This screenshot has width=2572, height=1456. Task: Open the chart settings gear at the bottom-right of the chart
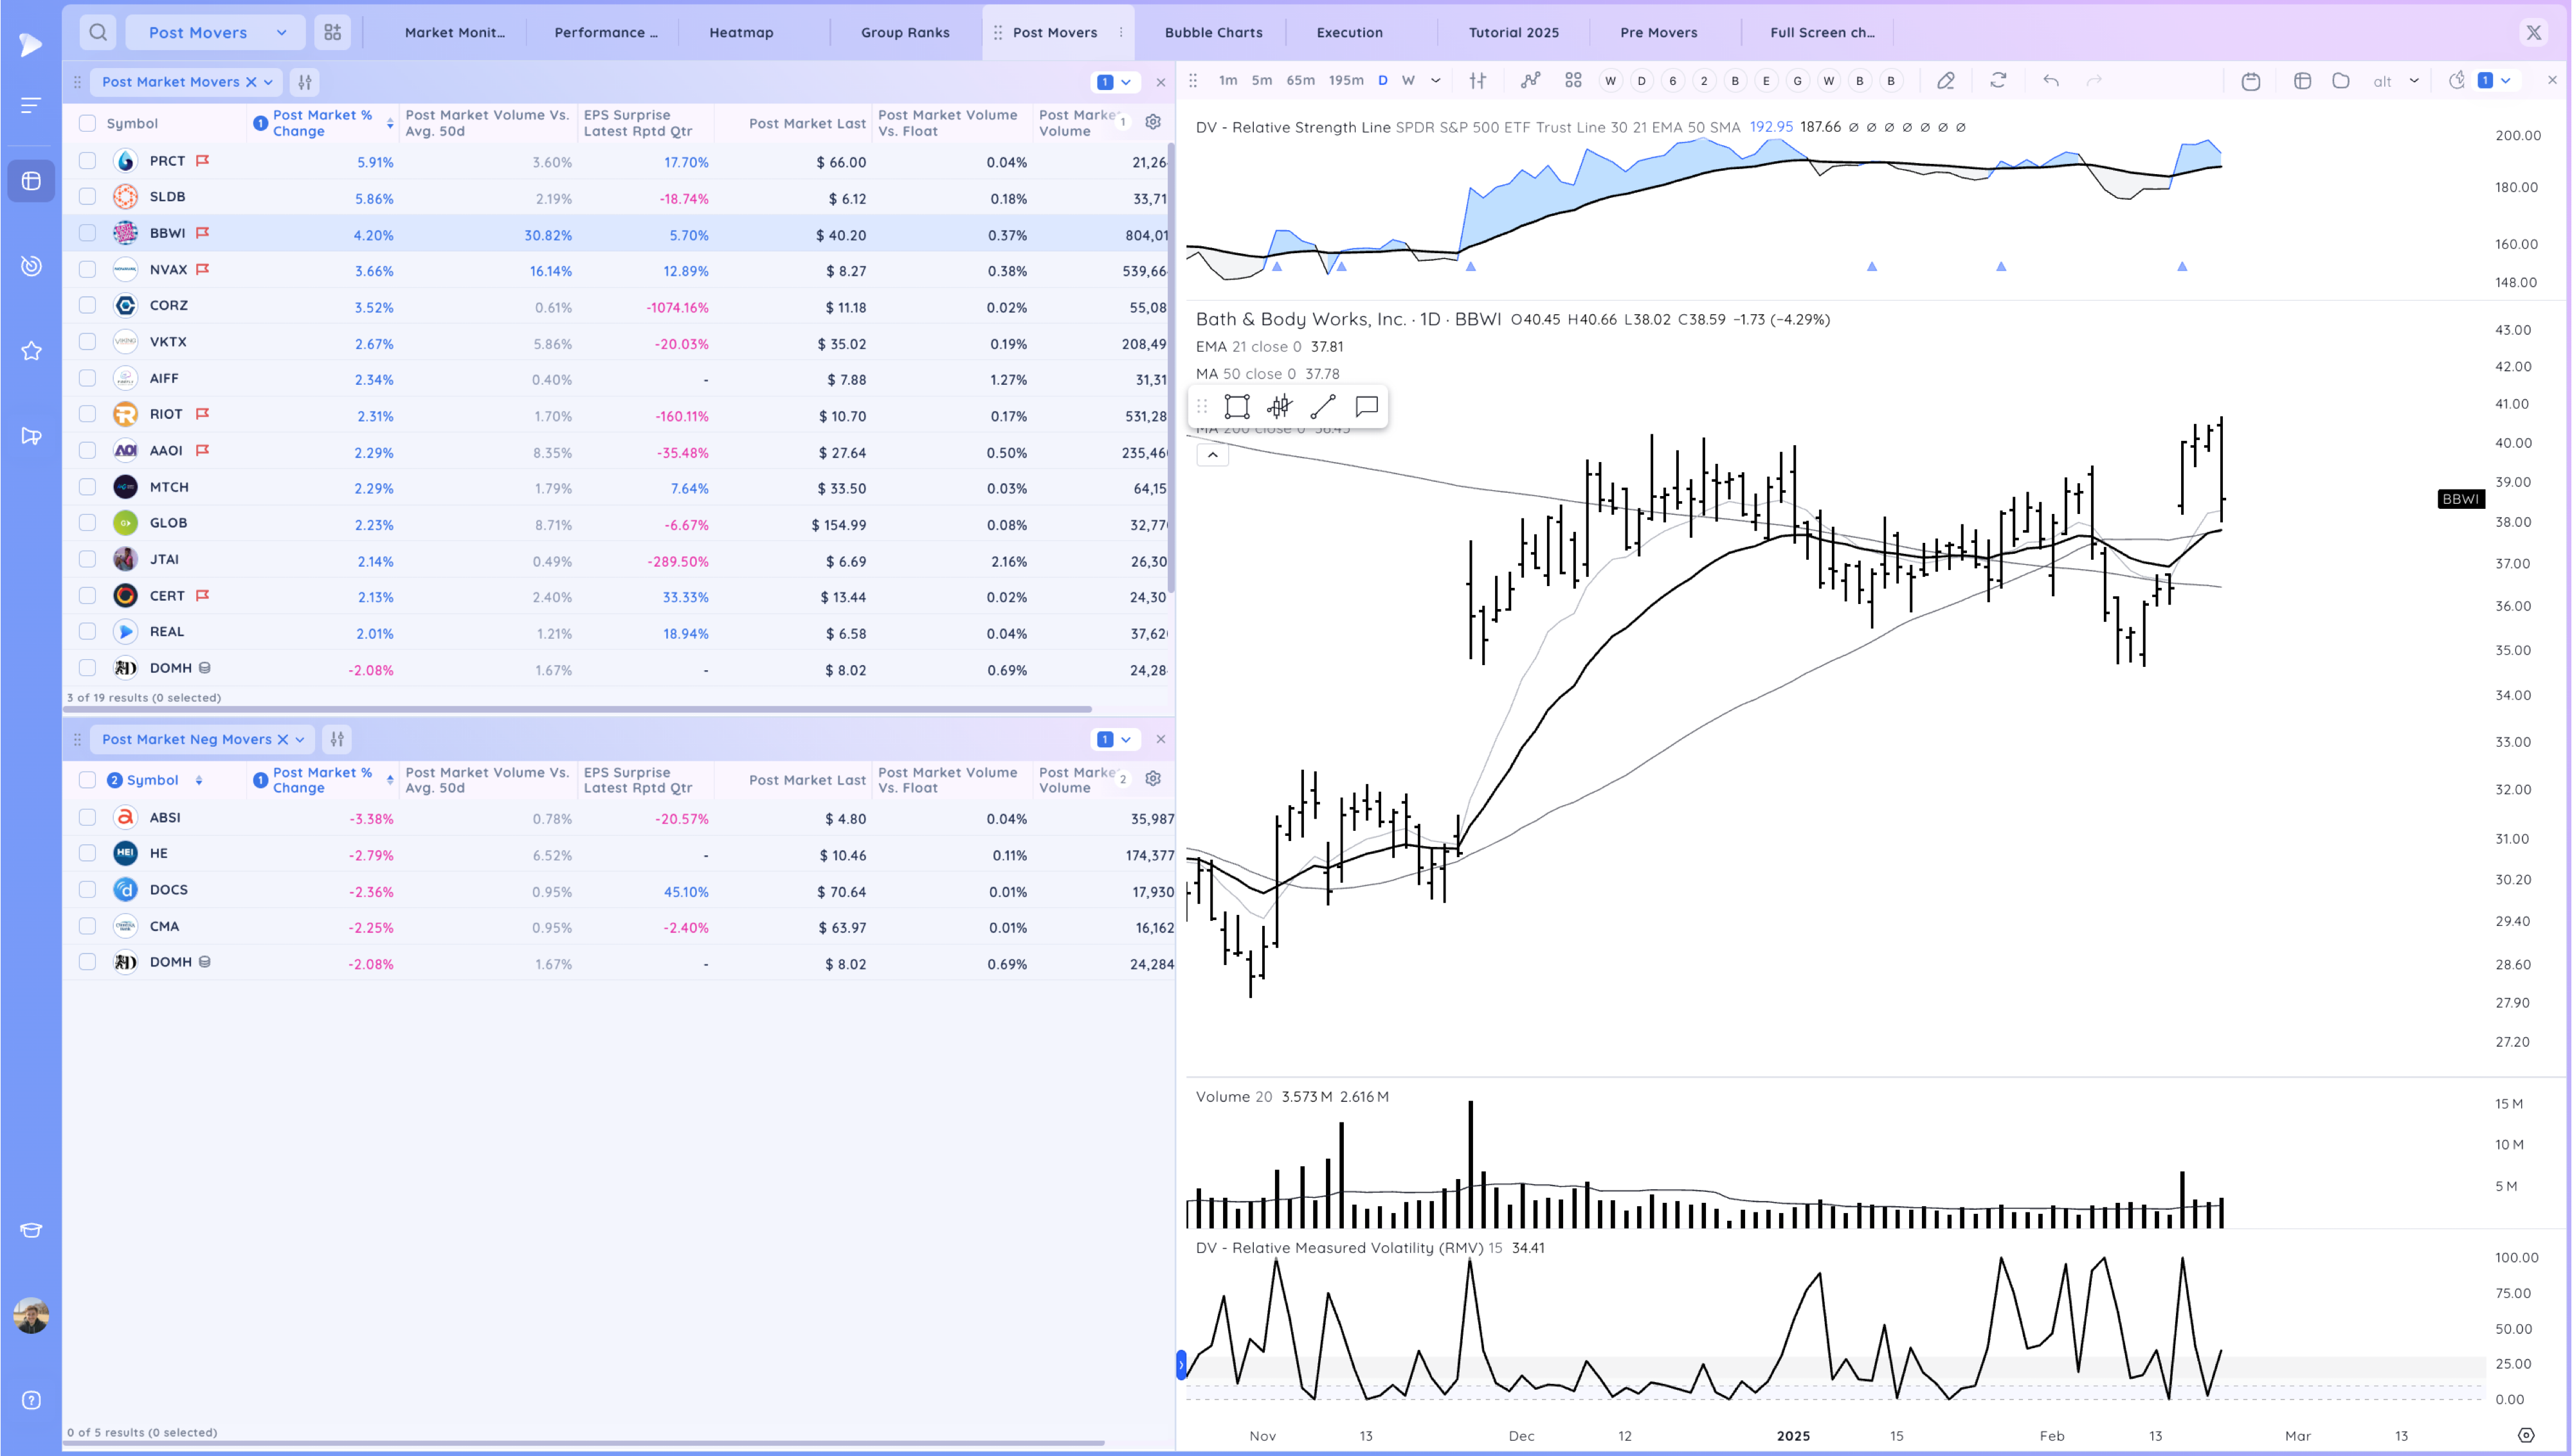click(x=2526, y=1435)
